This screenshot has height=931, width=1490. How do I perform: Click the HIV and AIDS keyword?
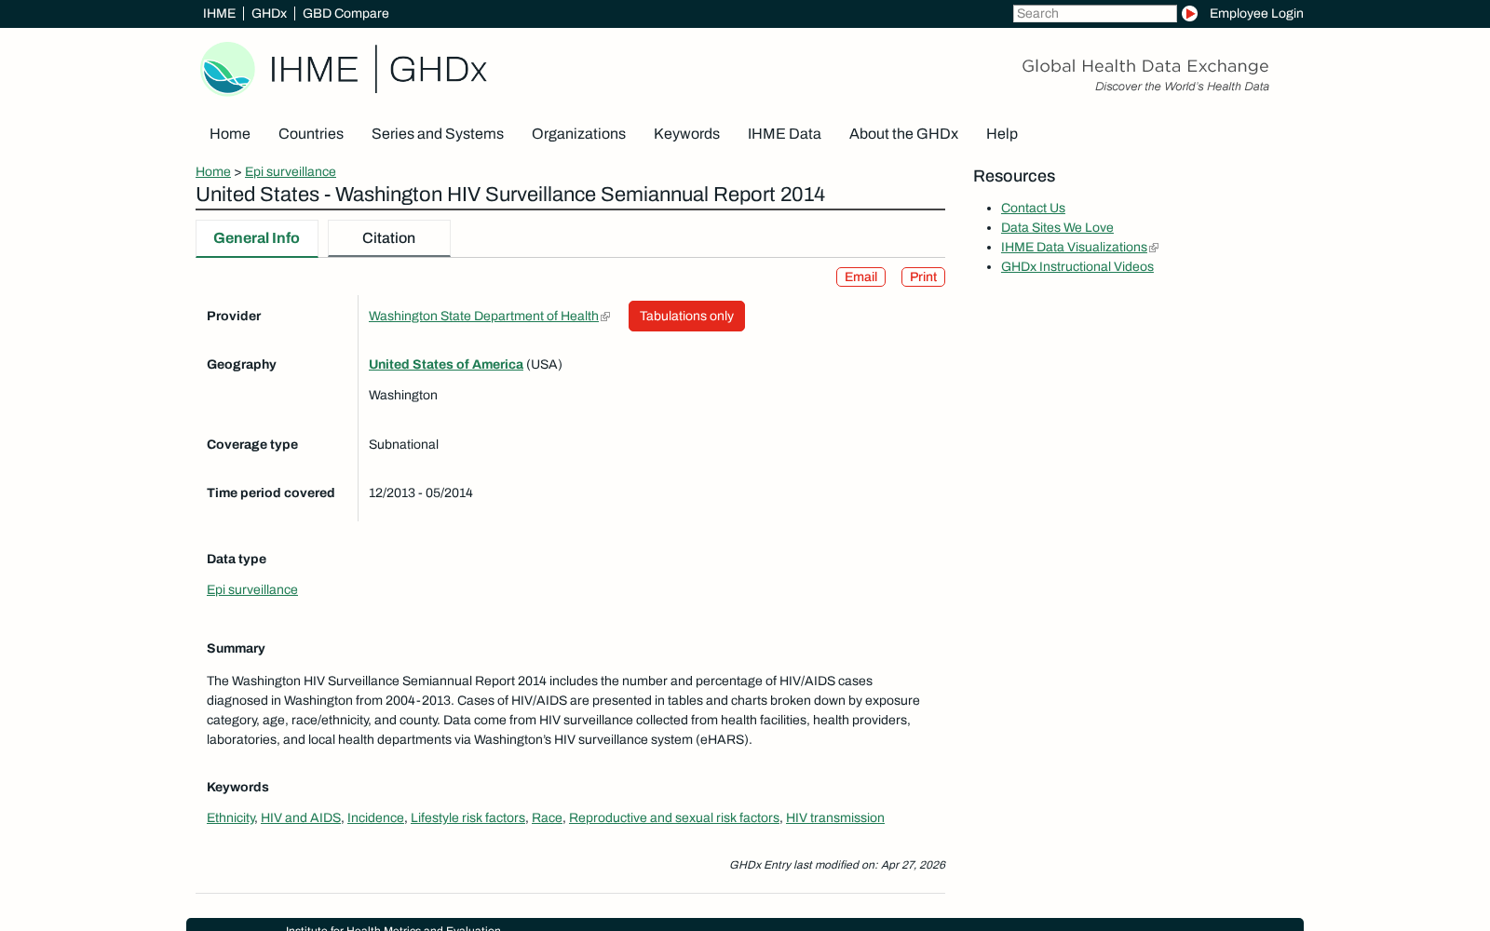coord(301,818)
